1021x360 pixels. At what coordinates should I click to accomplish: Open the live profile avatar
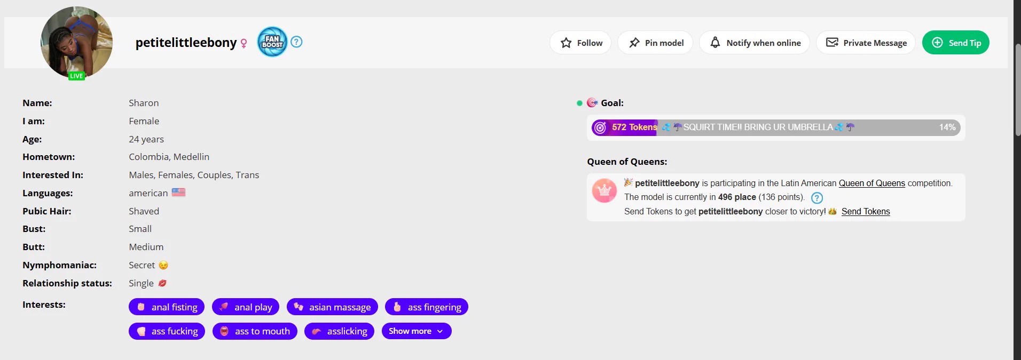76,43
